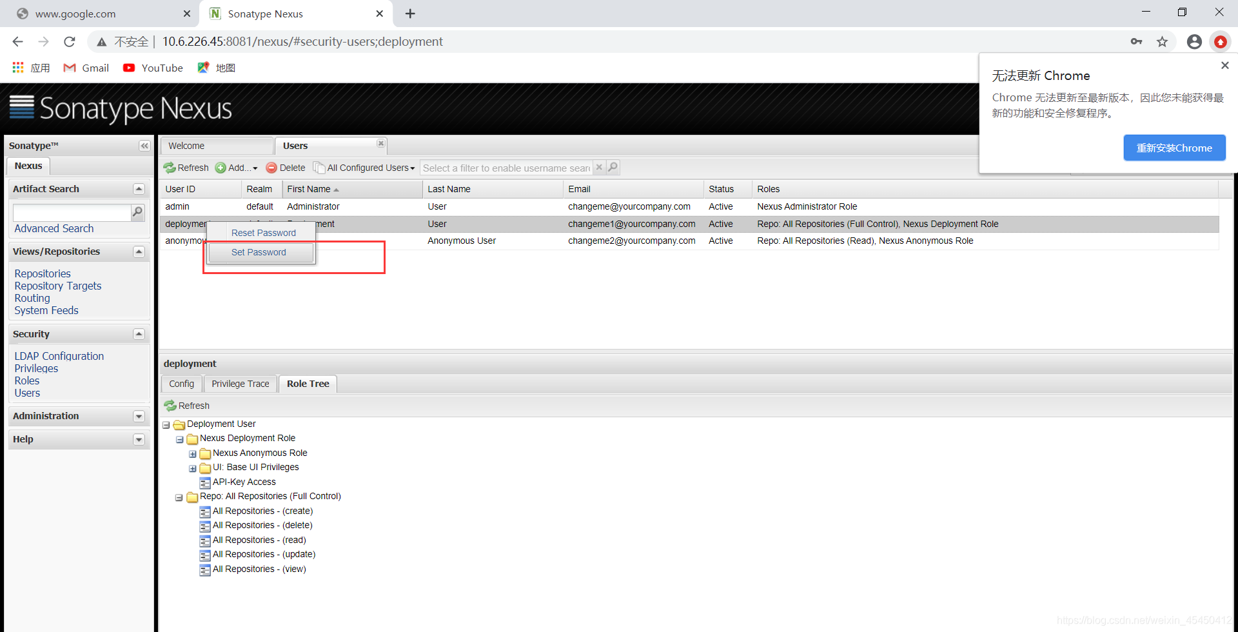Open a new browser tab
Viewport: 1238px width, 632px height.
(x=410, y=14)
